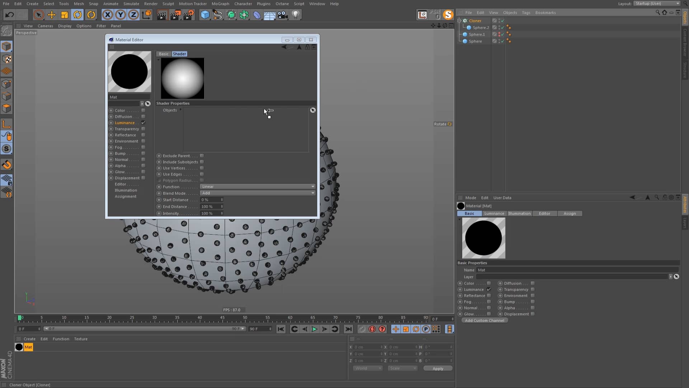689x388 pixels.
Task: Select the Move tool in the toolbar
Action: pos(52,15)
